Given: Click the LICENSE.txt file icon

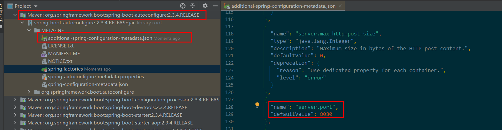Looking at the screenshot, I should (44, 46).
